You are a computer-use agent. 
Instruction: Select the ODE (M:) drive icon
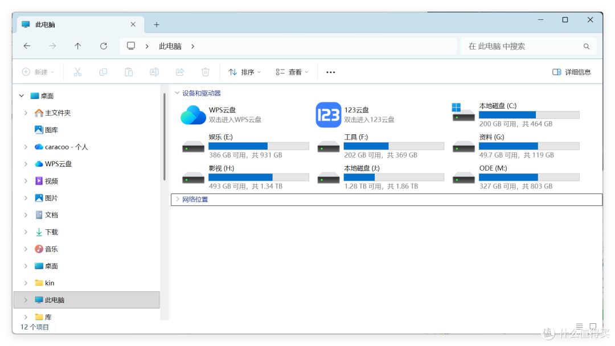pos(464,178)
